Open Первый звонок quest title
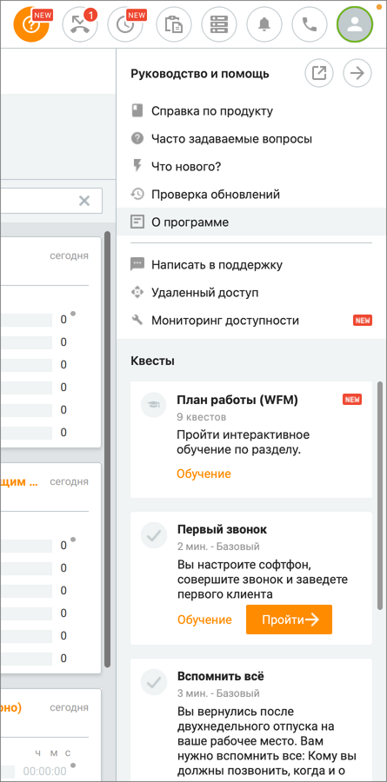The image size is (387, 782). [223, 529]
